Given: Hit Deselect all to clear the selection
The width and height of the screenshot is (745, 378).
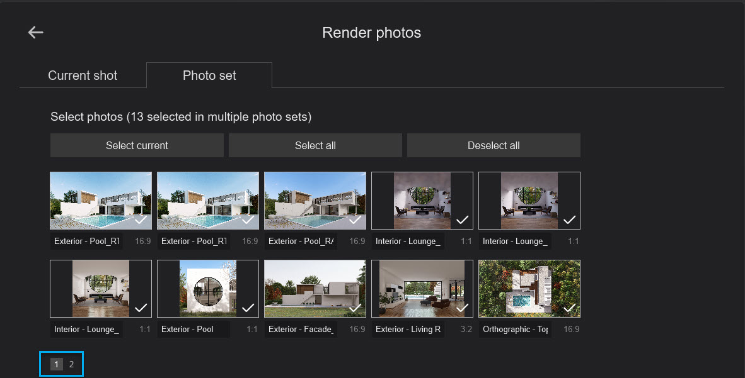Looking at the screenshot, I should (x=494, y=145).
